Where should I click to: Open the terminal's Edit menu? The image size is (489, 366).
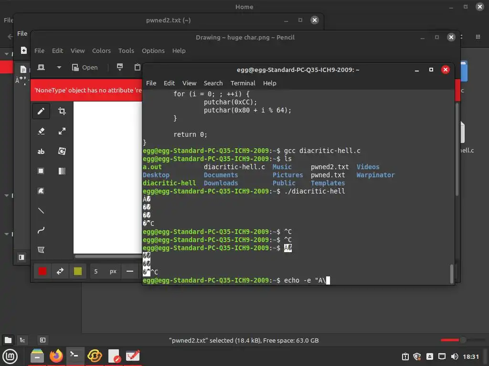(x=169, y=83)
